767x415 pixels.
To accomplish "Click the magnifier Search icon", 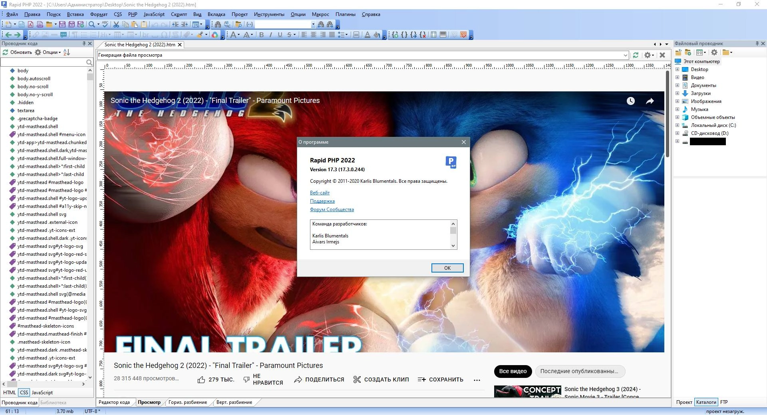I will click(x=91, y=24).
